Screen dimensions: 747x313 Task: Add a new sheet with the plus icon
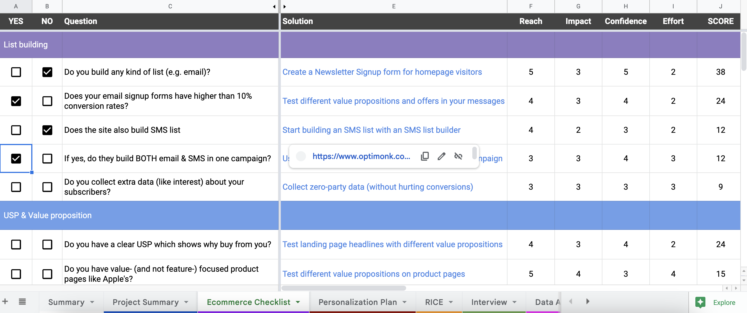[x=5, y=301]
